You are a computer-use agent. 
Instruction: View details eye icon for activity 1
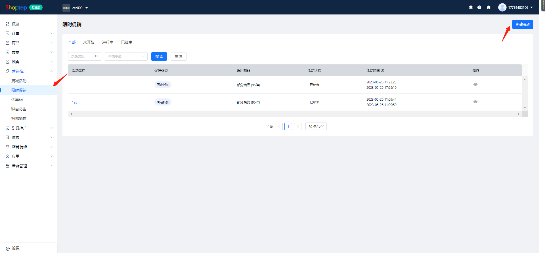pyautogui.click(x=475, y=85)
